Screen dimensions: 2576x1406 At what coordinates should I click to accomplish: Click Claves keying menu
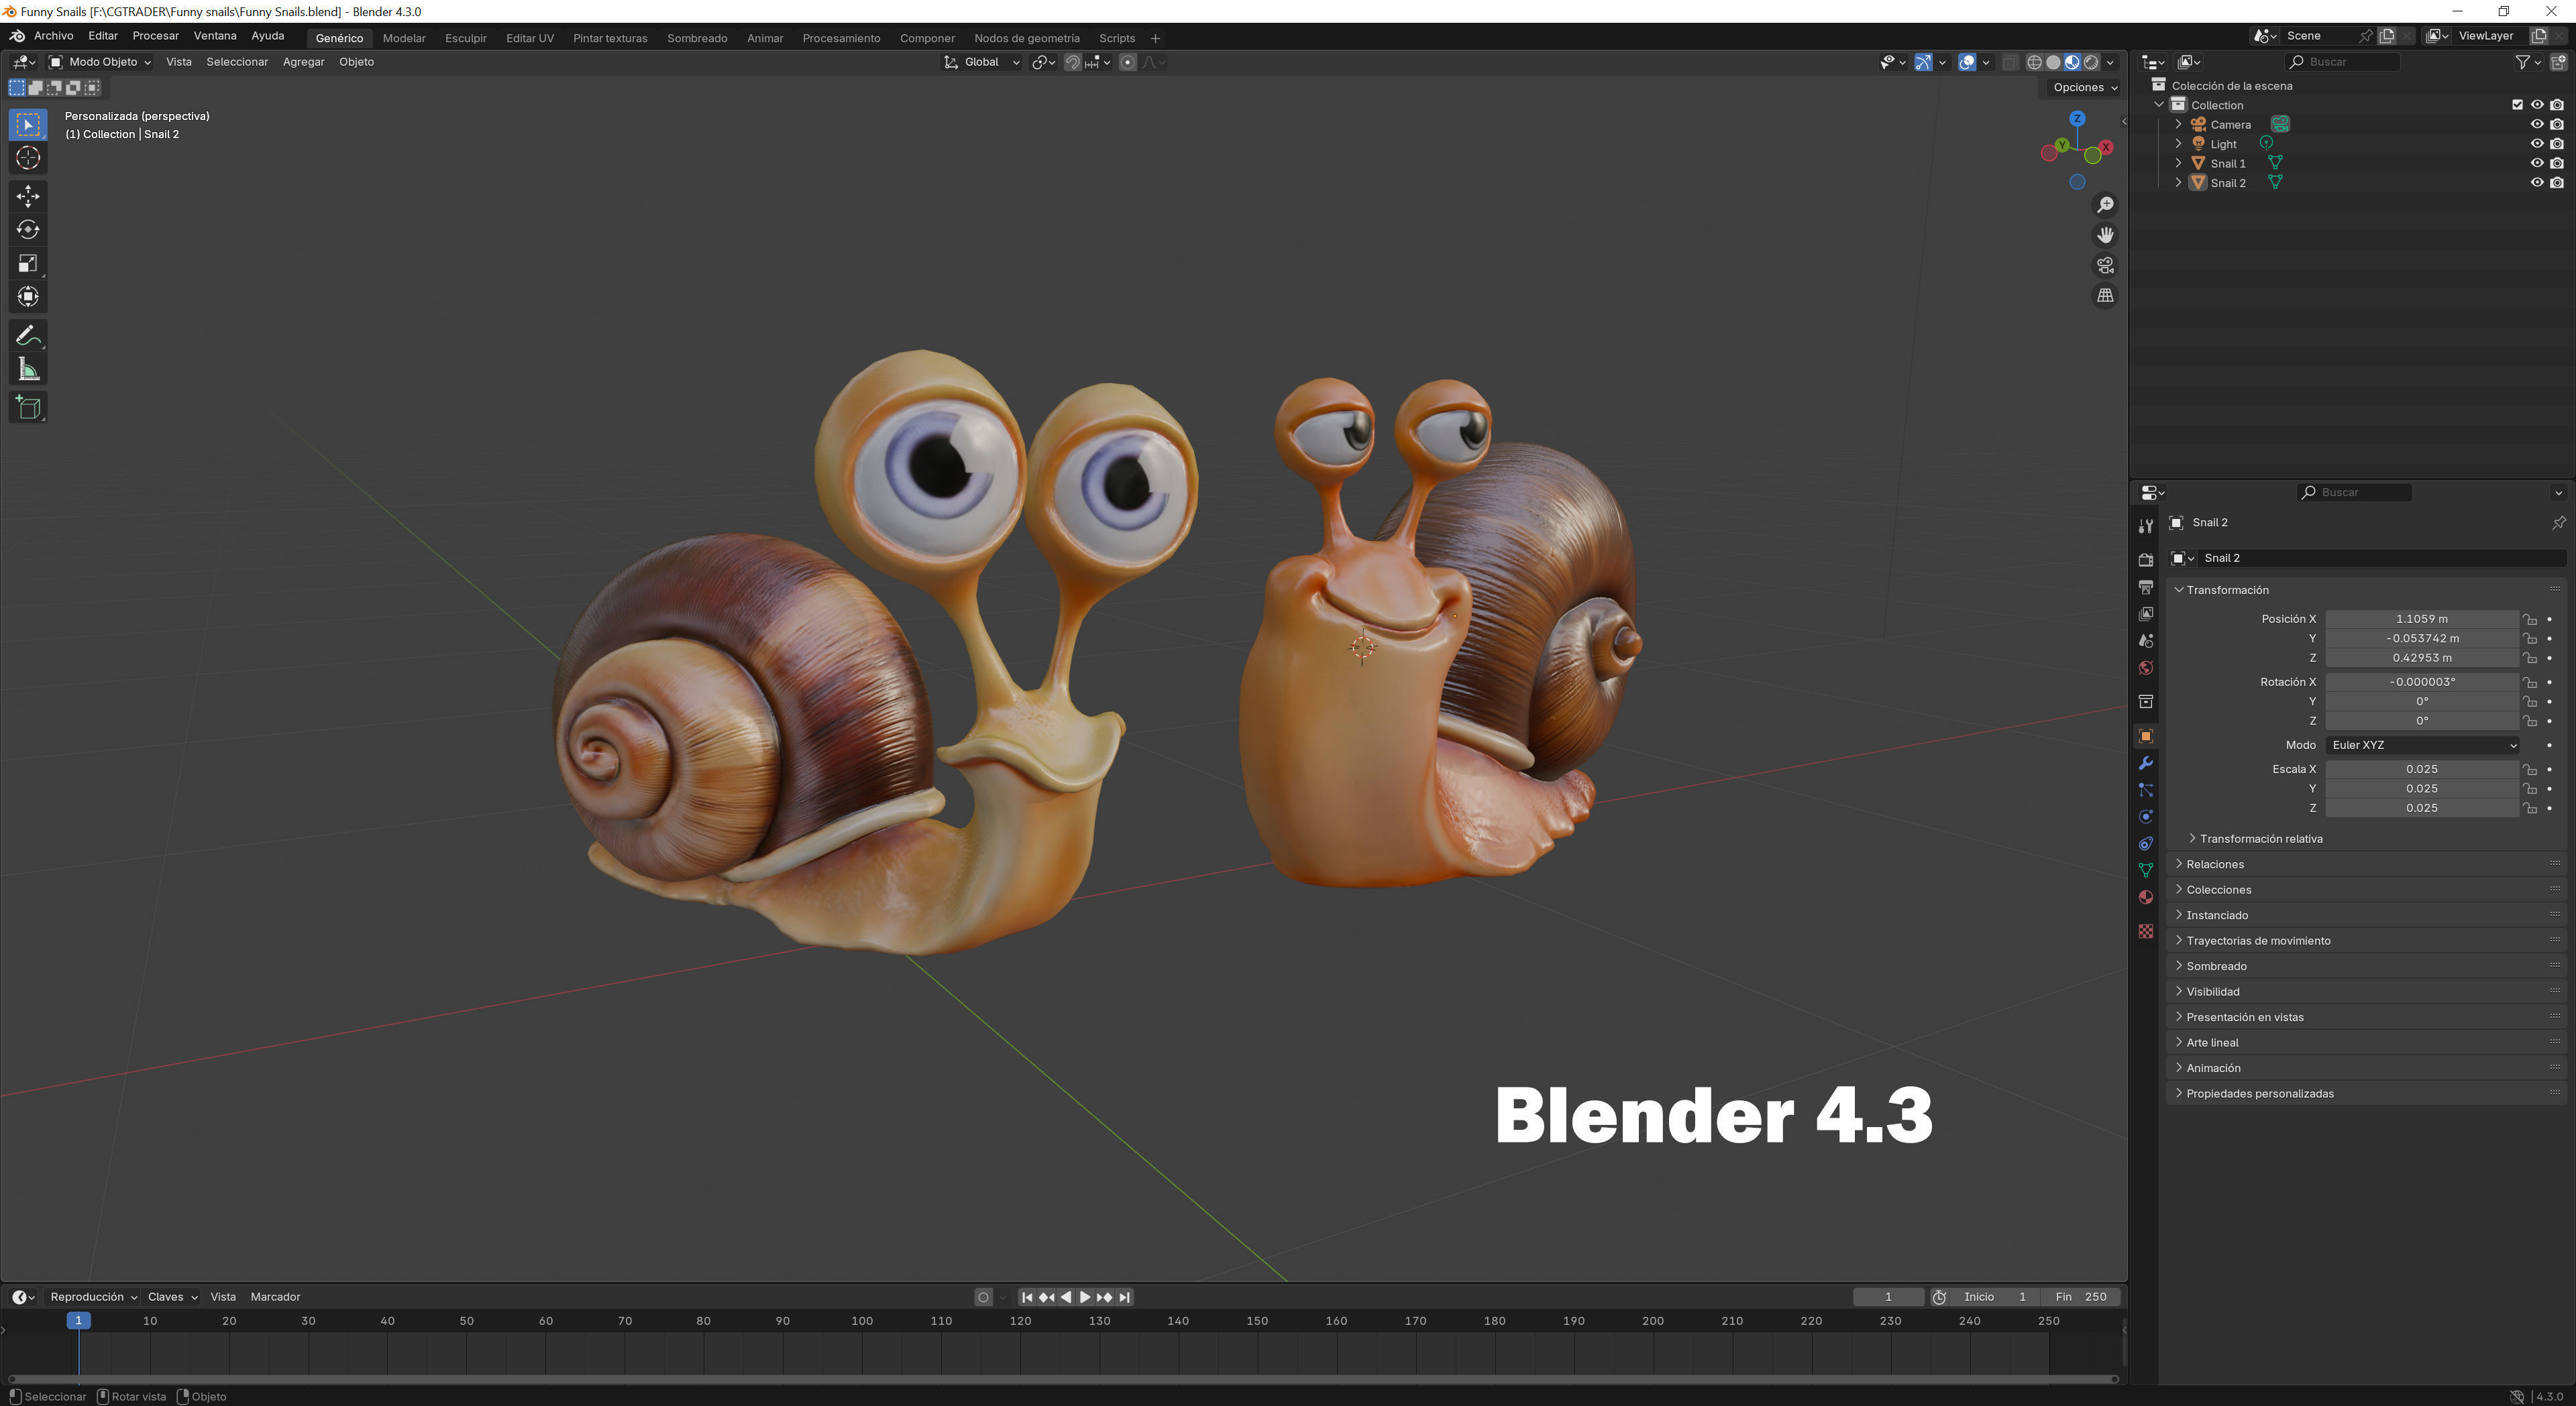point(172,1298)
